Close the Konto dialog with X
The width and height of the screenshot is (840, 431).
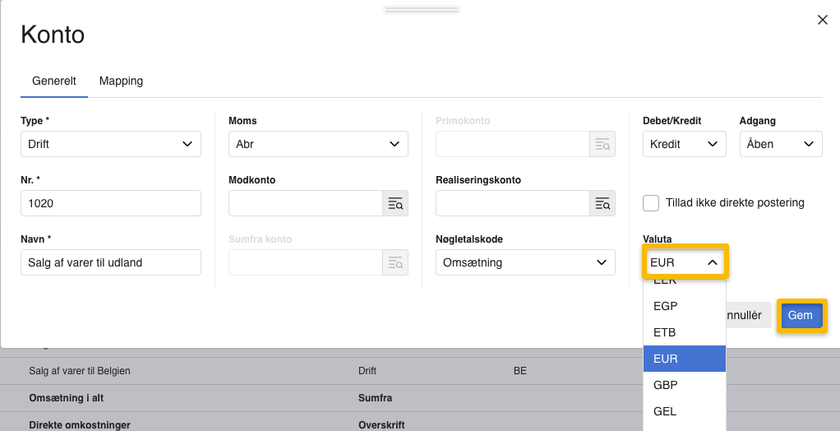(x=822, y=20)
